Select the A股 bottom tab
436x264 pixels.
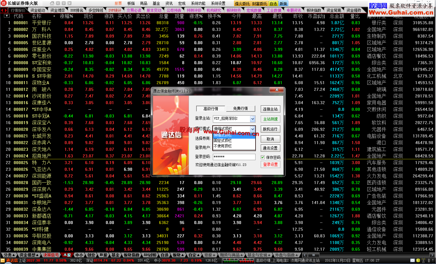tap(67, 255)
